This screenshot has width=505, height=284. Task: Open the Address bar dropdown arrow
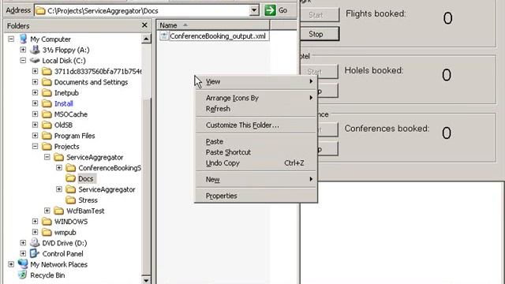tap(254, 10)
